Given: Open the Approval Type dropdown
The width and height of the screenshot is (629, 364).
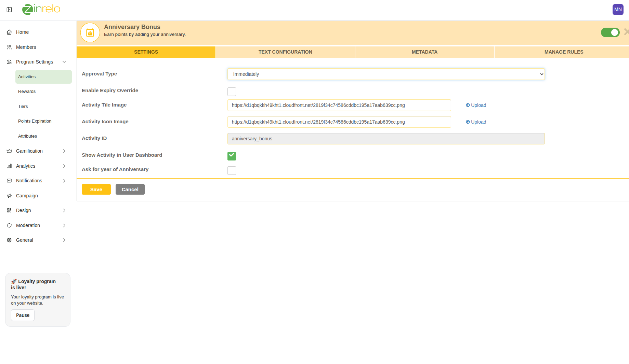Looking at the screenshot, I should (x=386, y=74).
